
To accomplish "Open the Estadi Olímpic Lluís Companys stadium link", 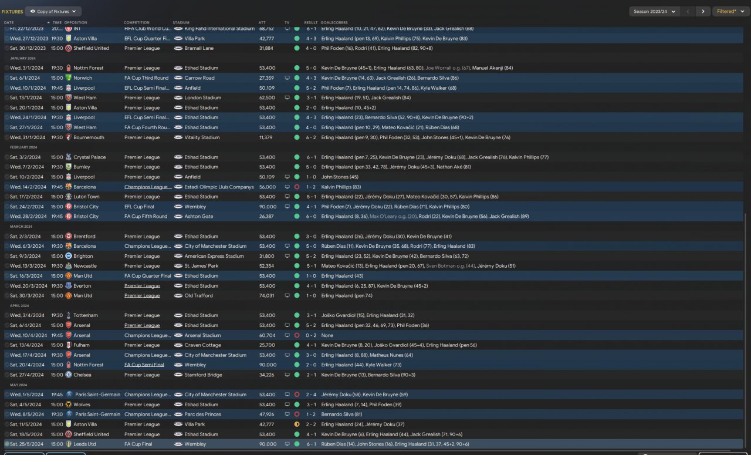I will (219, 187).
